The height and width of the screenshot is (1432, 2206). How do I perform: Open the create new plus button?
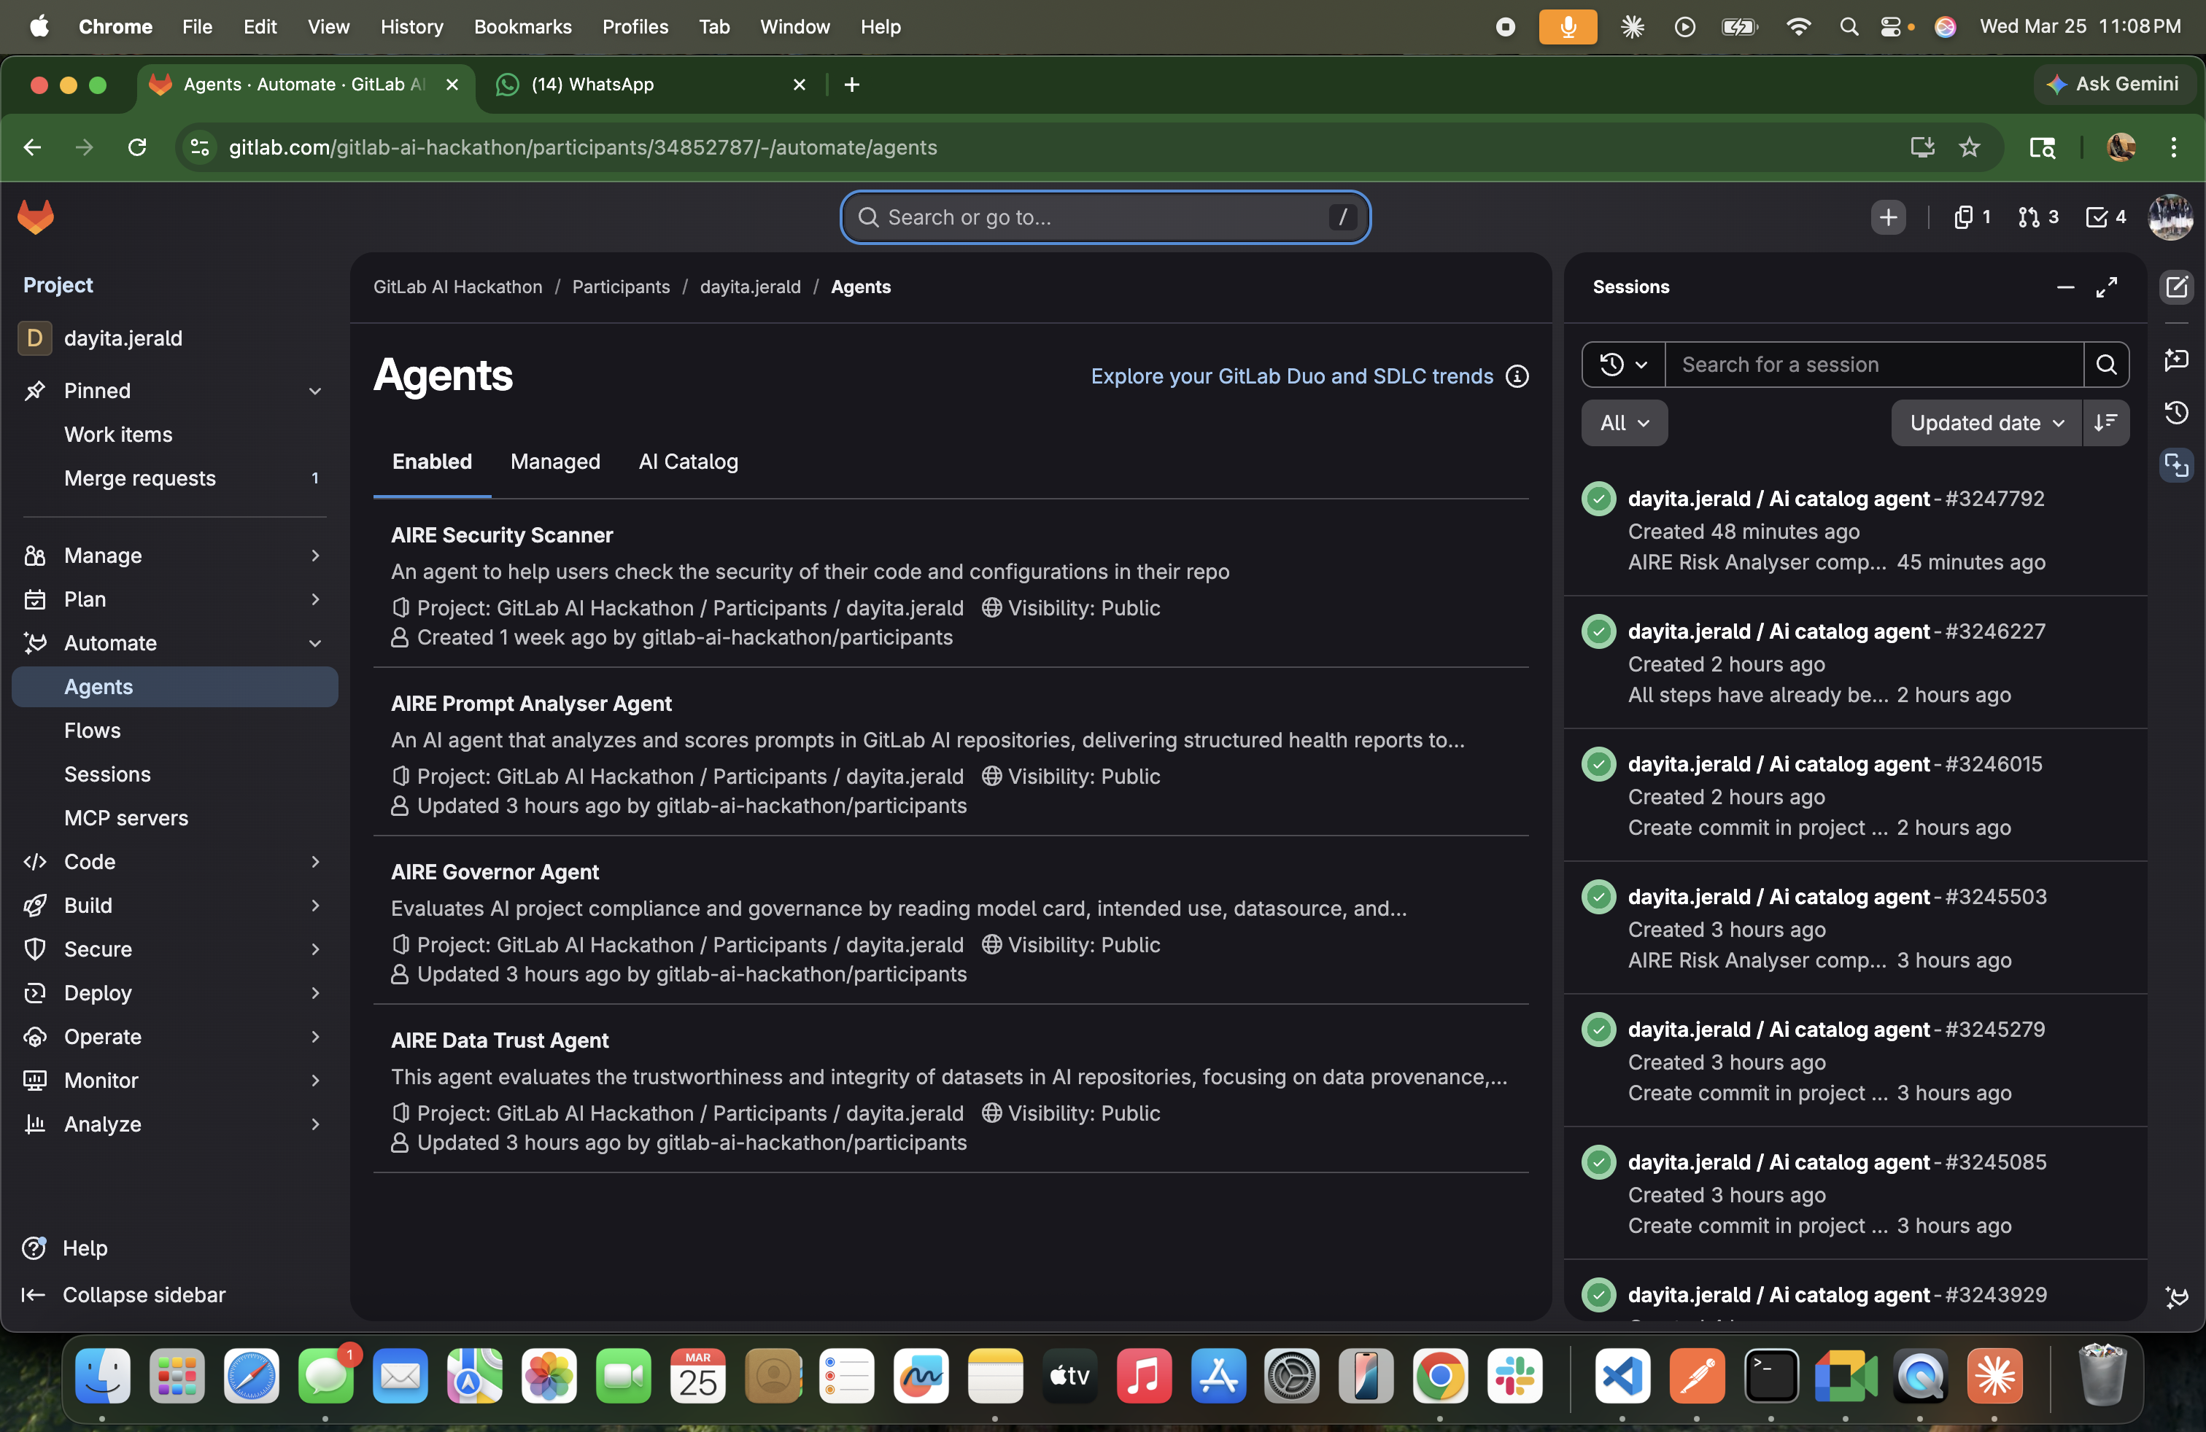pos(1887,217)
